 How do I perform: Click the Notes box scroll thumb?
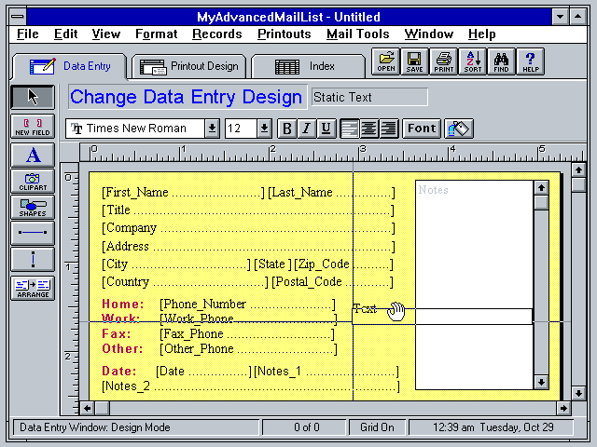541,202
